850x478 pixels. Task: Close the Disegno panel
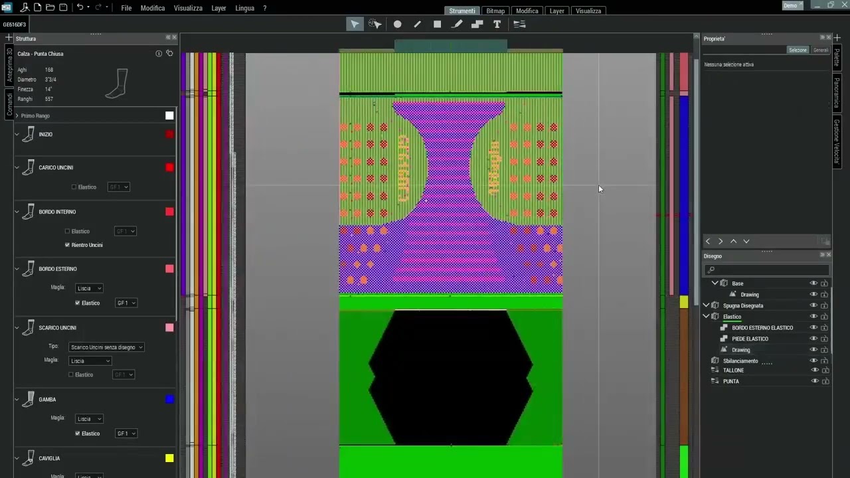tap(828, 255)
